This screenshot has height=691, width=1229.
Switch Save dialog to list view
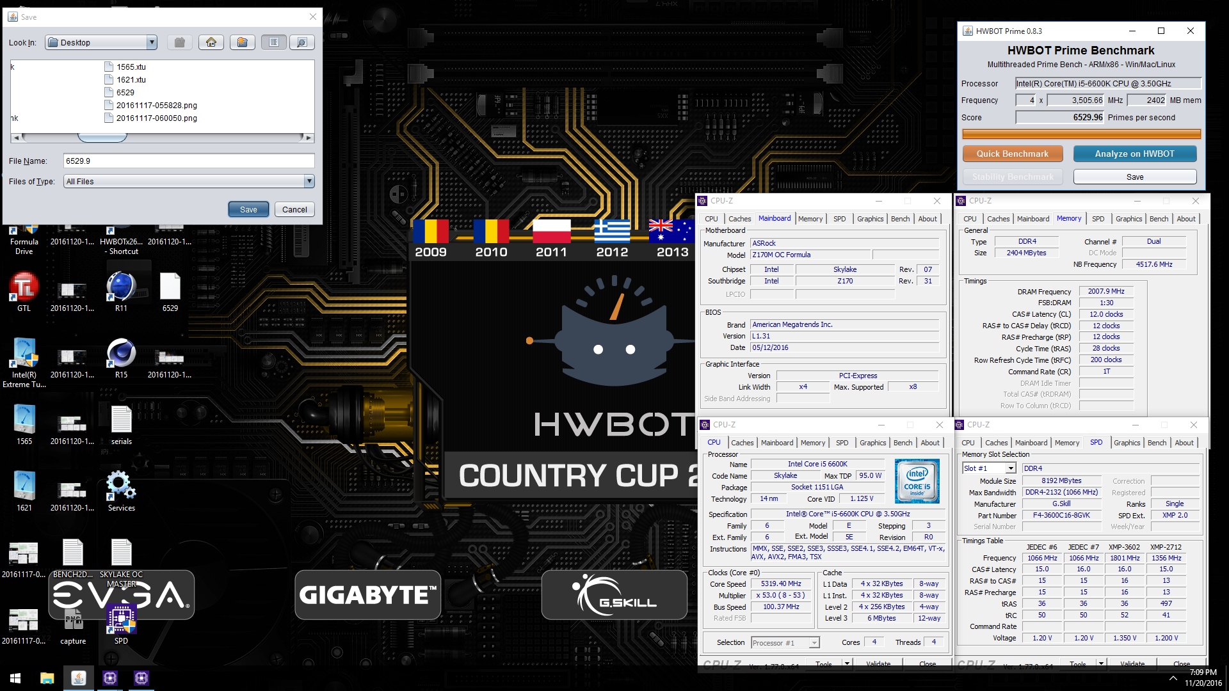click(274, 42)
